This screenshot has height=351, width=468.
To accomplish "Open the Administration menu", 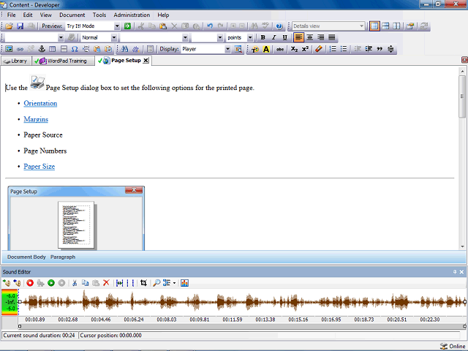I will click(x=132, y=15).
